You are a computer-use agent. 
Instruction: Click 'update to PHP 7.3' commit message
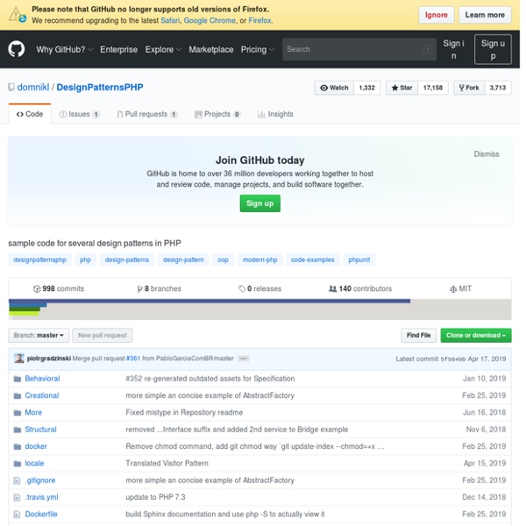pos(155,497)
